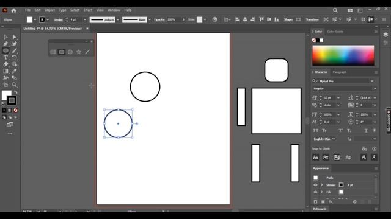Expand Stroke row in Appearance panel
Image resolution: width=391 pixels, height=219 pixels.
(x=322, y=185)
